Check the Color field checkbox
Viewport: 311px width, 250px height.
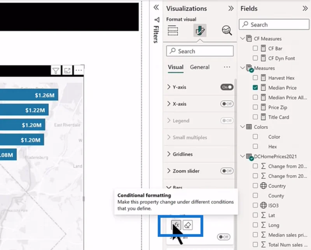click(255, 137)
